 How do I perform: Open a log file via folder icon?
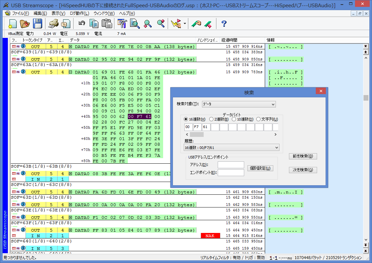(x=25, y=24)
